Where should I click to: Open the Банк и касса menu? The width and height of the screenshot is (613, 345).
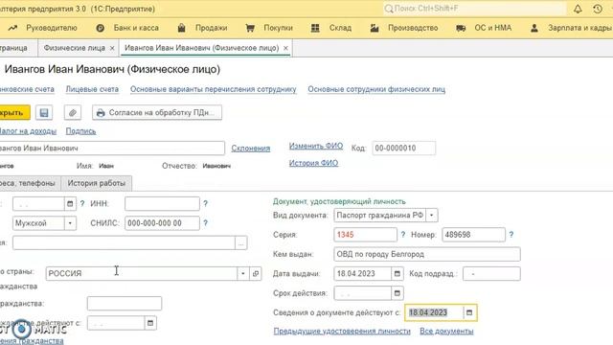pyautogui.click(x=136, y=28)
